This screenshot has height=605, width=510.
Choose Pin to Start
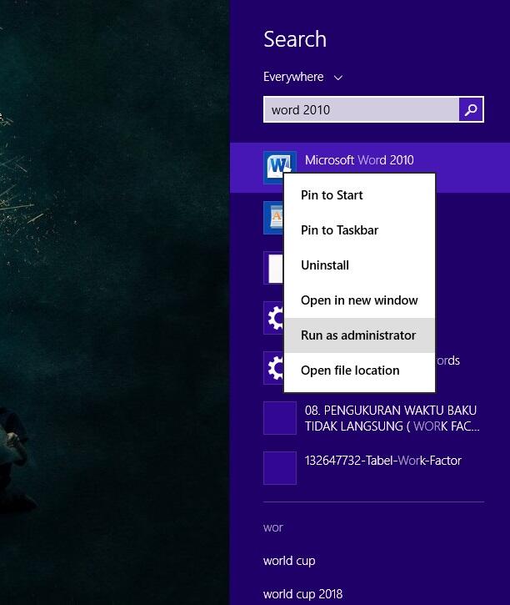359,195
